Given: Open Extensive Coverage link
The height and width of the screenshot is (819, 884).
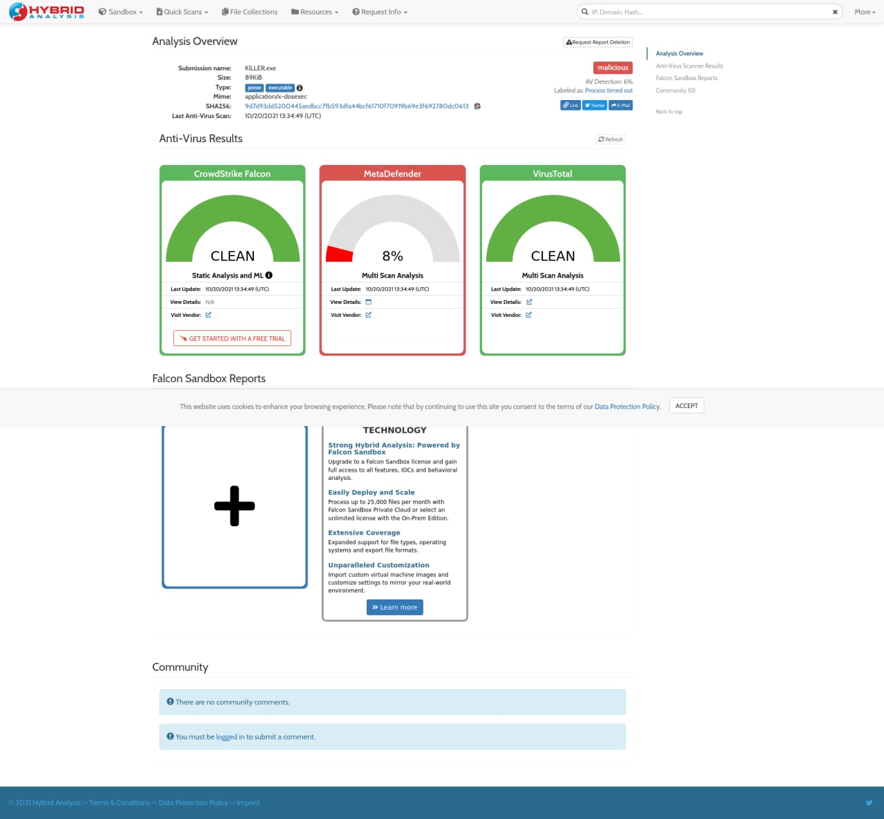Looking at the screenshot, I should click(364, 532).
